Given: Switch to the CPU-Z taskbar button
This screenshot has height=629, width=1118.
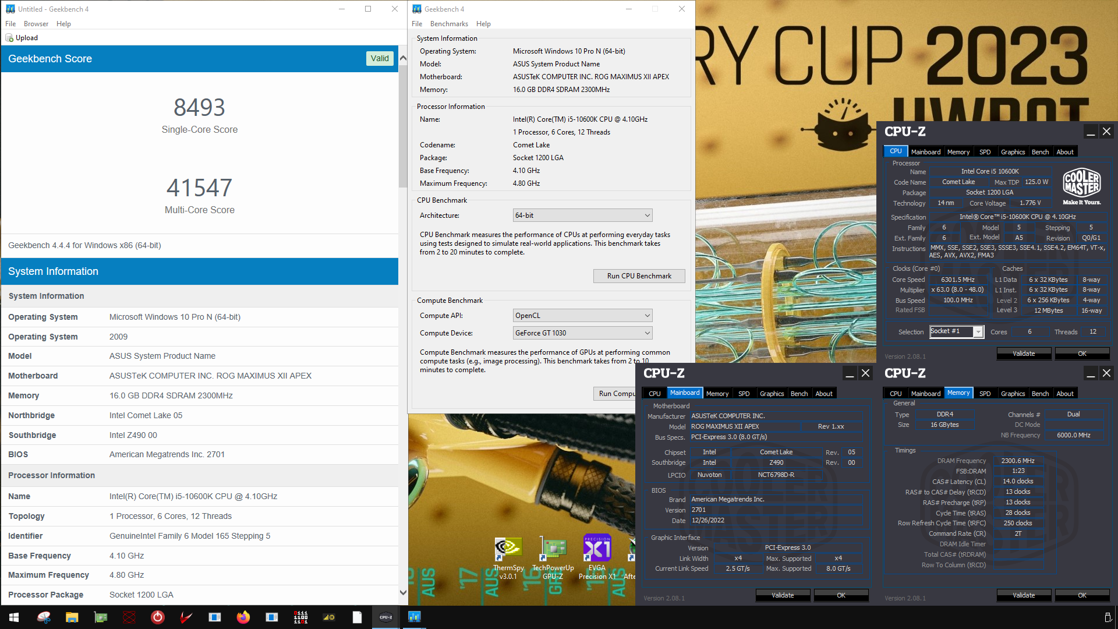Looking at the screenshot, I should (386, 617).
